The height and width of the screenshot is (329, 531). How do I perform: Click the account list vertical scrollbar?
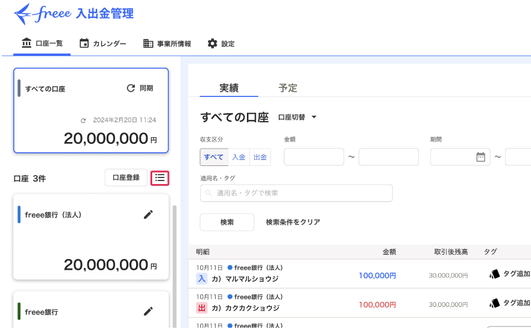[x=175, y=267]
